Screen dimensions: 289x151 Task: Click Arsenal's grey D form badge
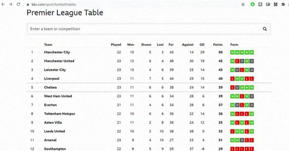[242, 140]
